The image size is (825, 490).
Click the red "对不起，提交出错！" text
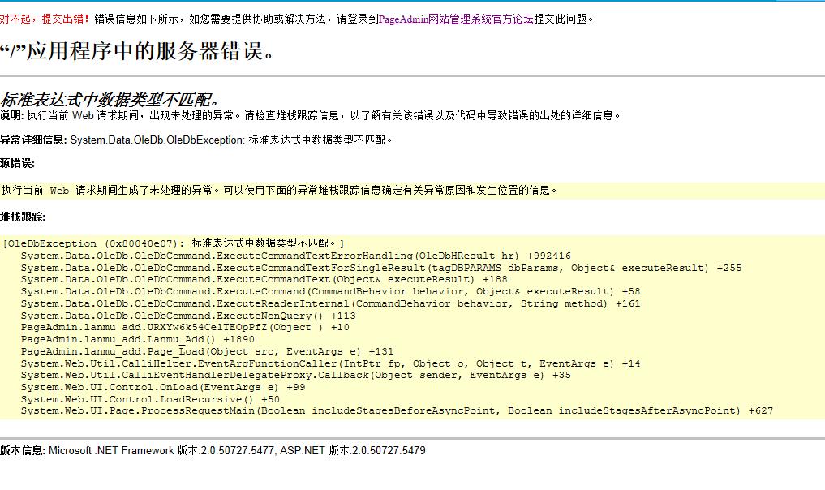coord(45,19)
